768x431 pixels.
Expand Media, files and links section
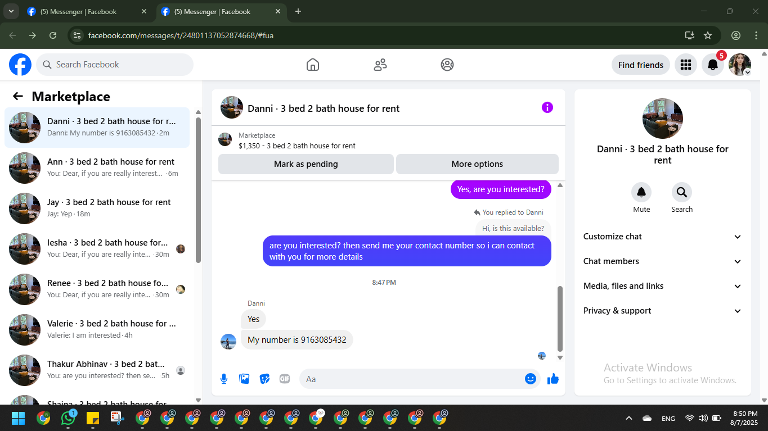[663, 286]
